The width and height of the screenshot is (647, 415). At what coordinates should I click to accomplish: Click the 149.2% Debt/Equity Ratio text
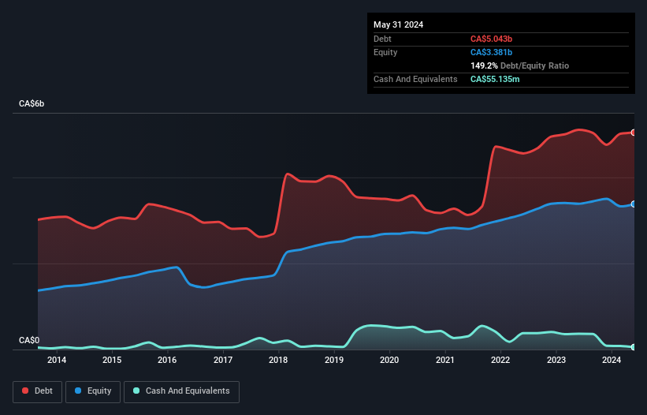pyautogui.click(x=519, y=65)
